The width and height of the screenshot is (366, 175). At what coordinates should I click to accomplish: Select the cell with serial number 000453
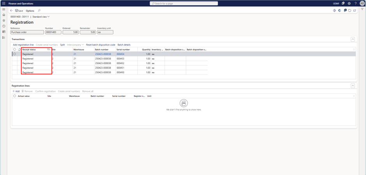[x=127, y=58]
